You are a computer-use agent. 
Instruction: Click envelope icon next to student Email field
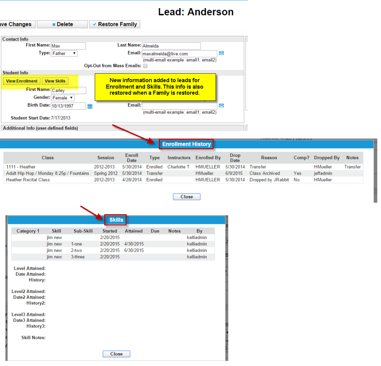click(221, 105)
